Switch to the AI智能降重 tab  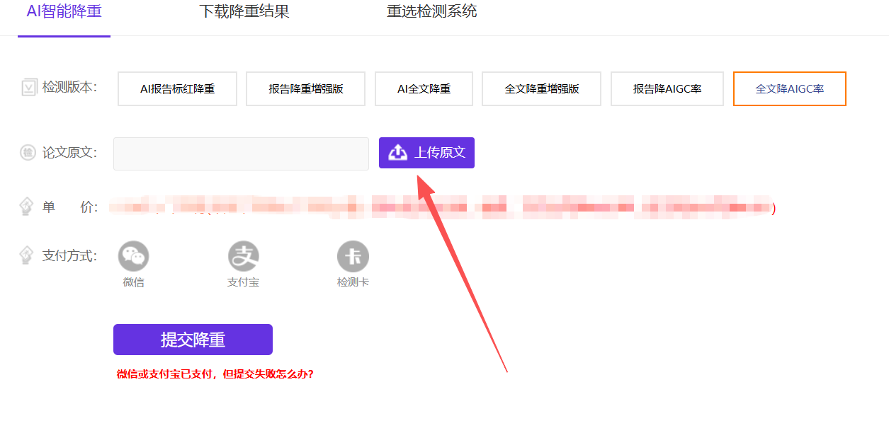[64, 12]
